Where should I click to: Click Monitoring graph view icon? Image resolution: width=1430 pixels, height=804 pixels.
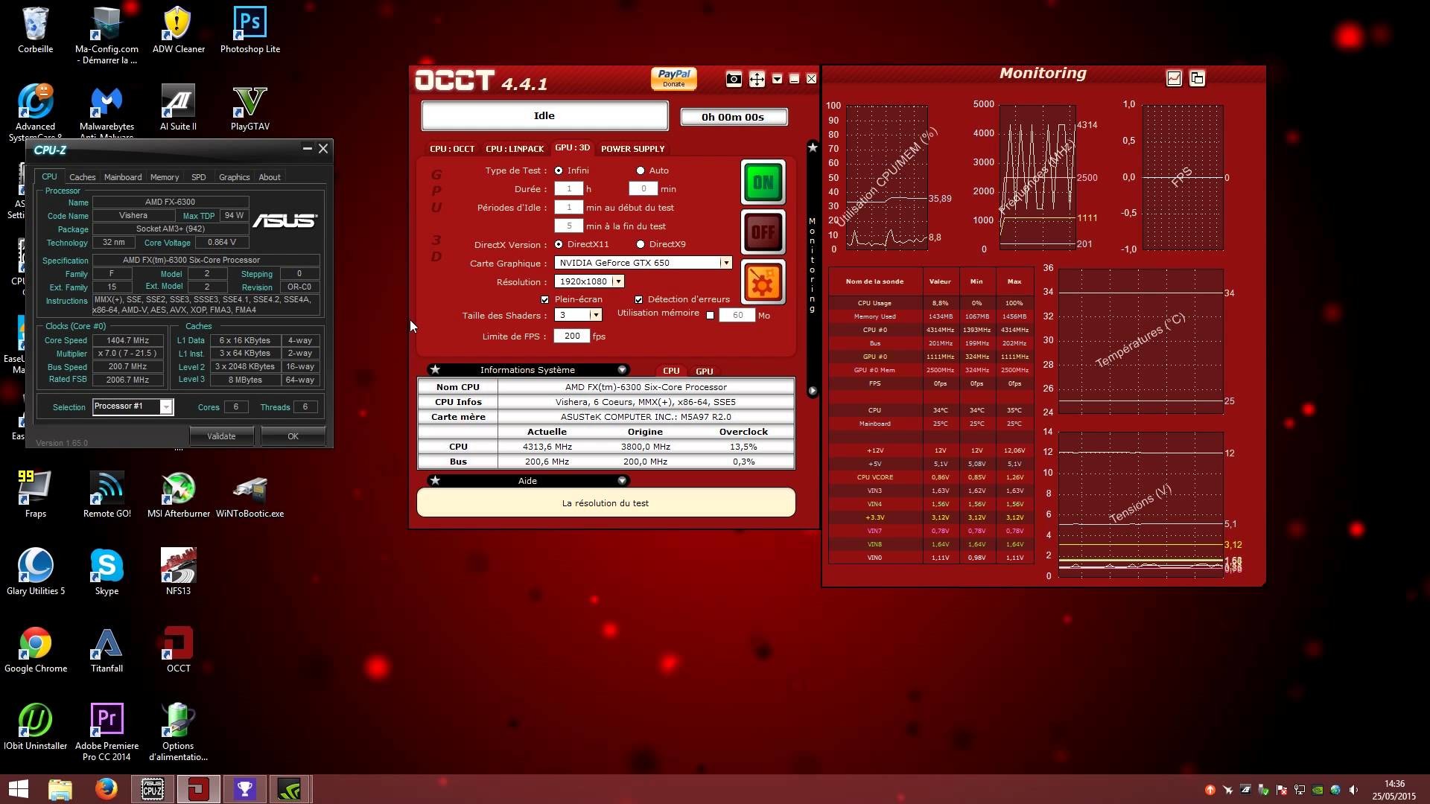click(1174, 78)
